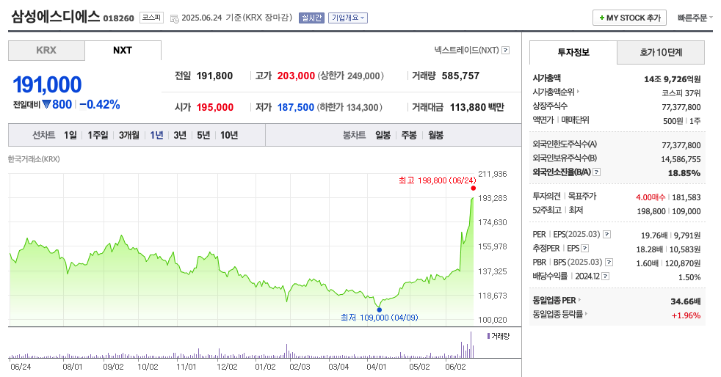721x377 pixels.
Task: Expand 동일업종 PER arrow link
Action: [579, 300]
